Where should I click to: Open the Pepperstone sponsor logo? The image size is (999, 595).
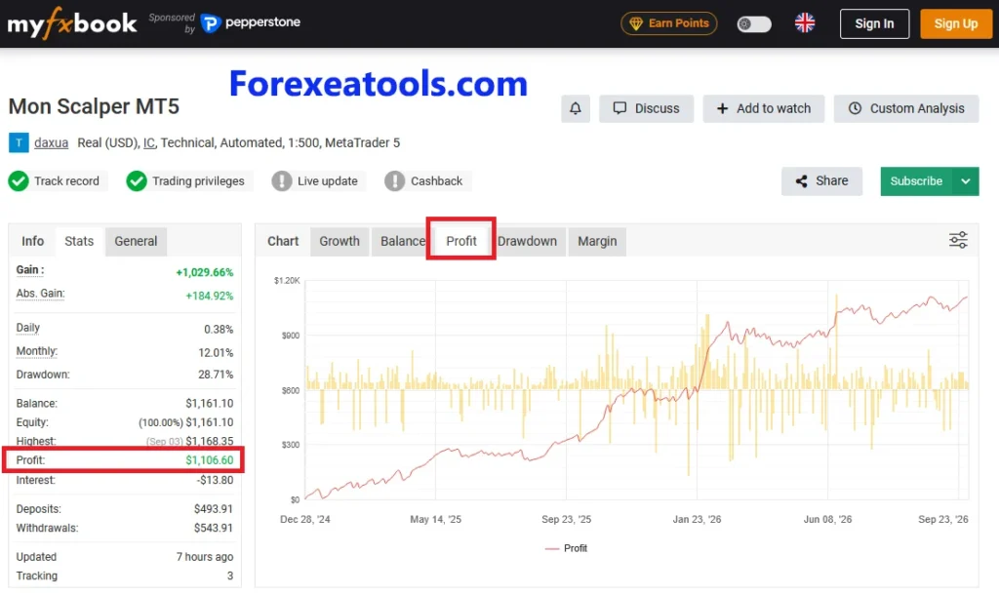pos(251,23)
